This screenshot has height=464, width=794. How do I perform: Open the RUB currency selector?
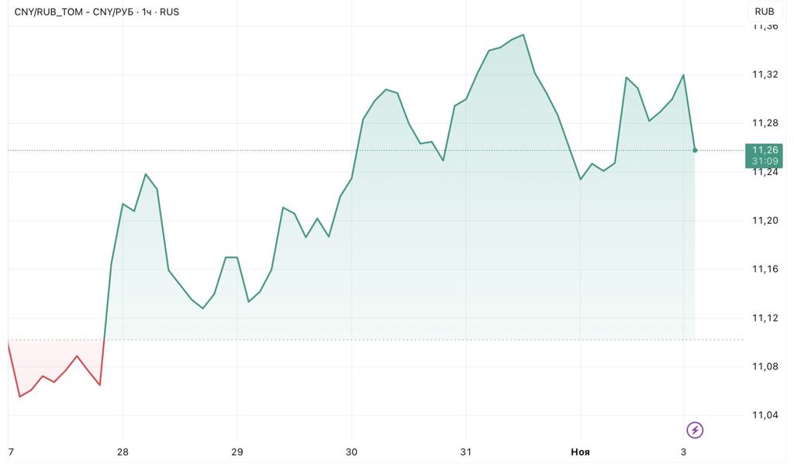click(x=764, y=12)
